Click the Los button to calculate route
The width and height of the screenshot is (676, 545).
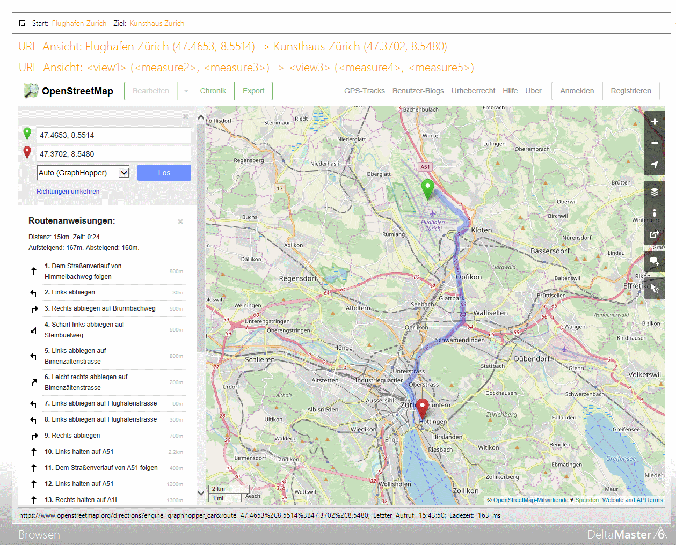click(x=164, y=173)
